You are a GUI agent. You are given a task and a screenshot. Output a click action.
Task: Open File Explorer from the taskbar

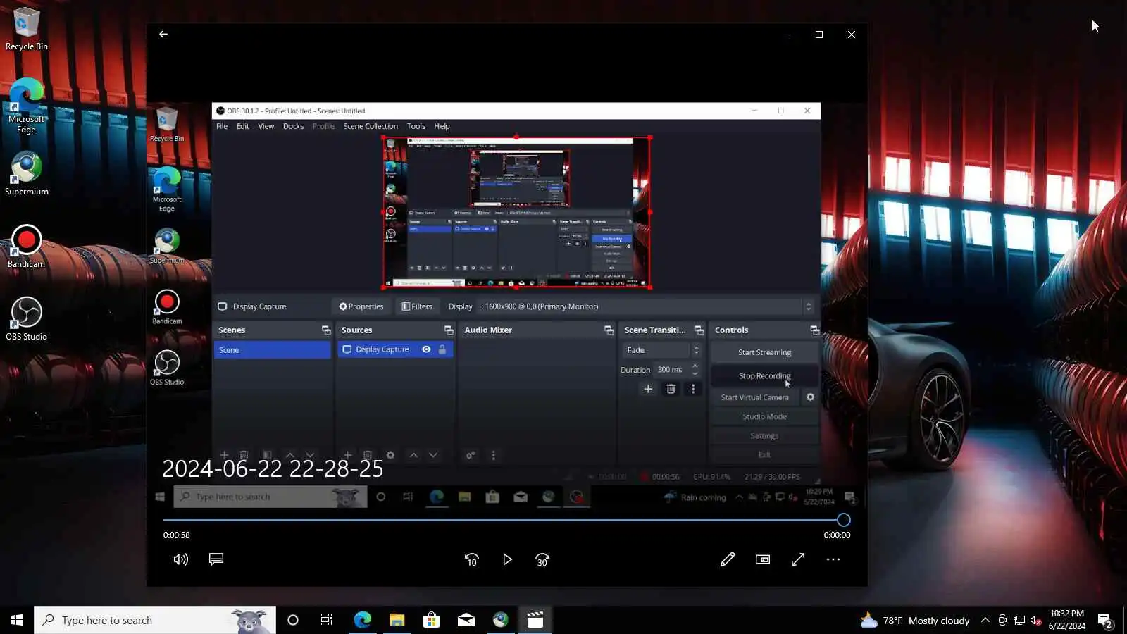click(397, 620)
